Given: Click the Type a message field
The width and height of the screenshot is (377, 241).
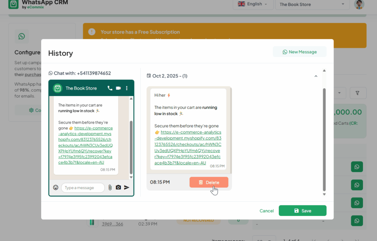Looking at the screenshot, I should (82, 188).
